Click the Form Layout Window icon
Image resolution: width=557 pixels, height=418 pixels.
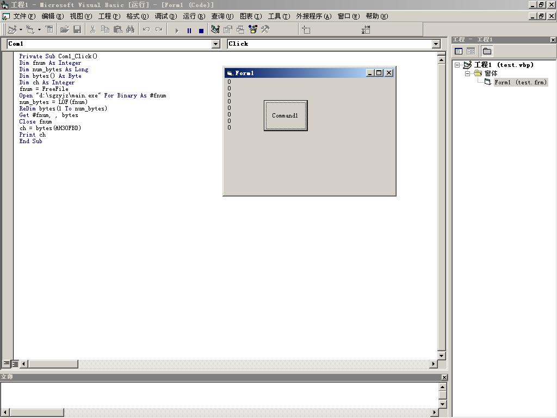click(x=240, y=29)
